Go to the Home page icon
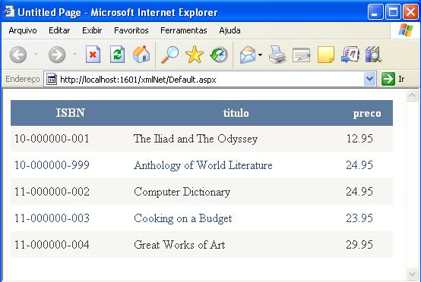Viewport: 421px width, 282px height. pos(141,55)
